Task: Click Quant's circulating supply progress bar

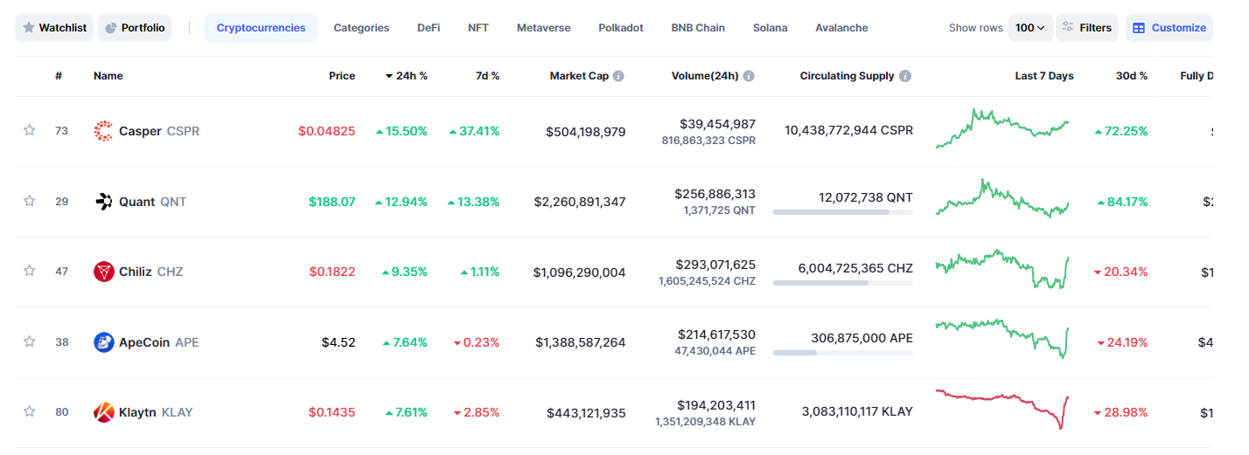Action: tap(842, 212)
